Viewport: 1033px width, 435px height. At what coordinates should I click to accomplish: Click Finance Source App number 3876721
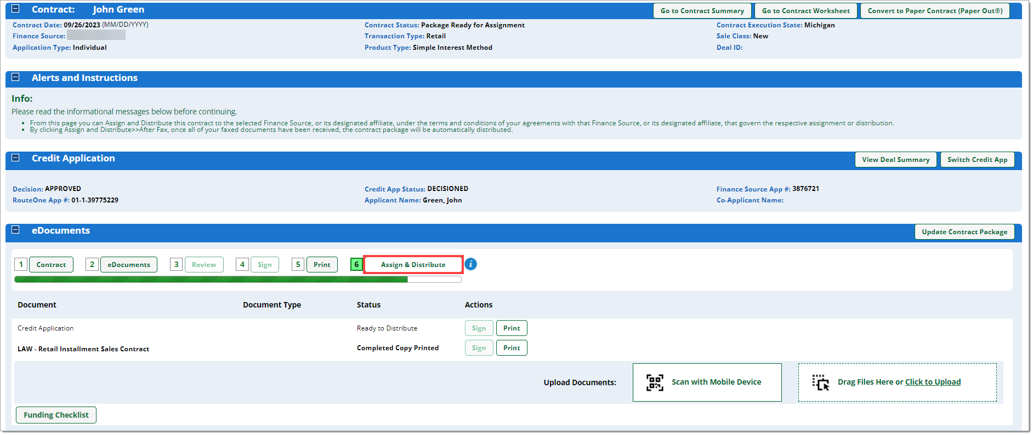[x=805, y=189]
